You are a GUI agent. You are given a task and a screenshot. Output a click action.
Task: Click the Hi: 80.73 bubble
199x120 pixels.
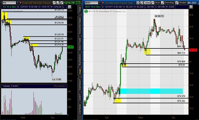point(159,16)
